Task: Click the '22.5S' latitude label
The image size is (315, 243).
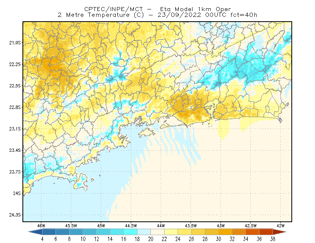Action: [x=15, y=86]
